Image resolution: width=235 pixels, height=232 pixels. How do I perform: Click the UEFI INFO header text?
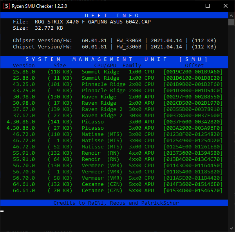(112, 16)
